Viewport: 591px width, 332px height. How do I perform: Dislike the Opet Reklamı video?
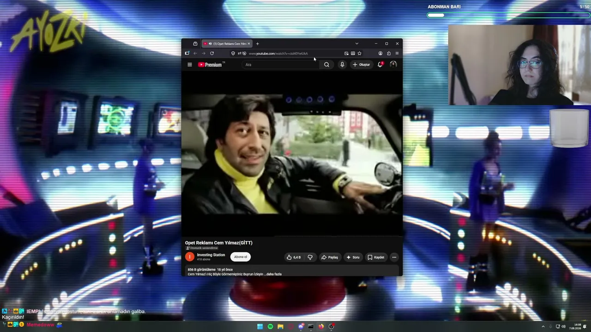310,257
